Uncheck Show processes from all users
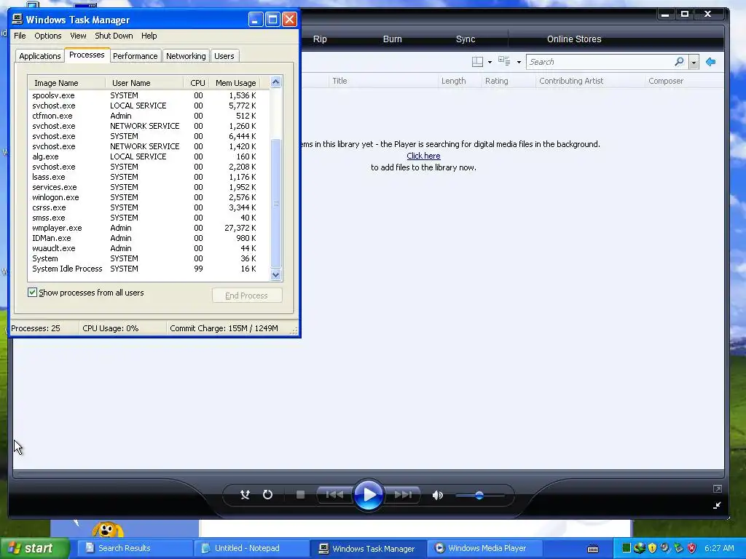Image resolution: width=746 pixels, height=559 pixels. coord(32,293)
